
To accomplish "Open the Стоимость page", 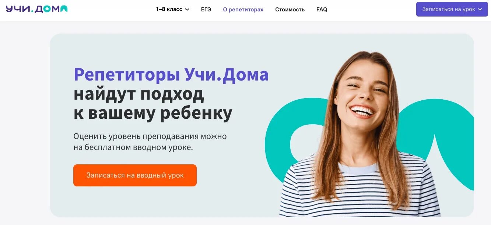I will [x=290, y=10].
